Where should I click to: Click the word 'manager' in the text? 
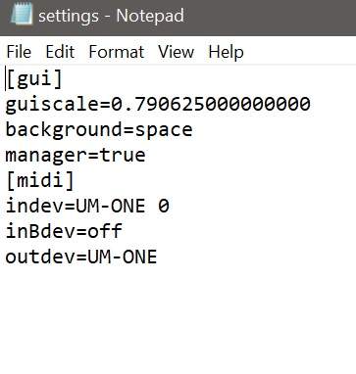coord(46,156)
